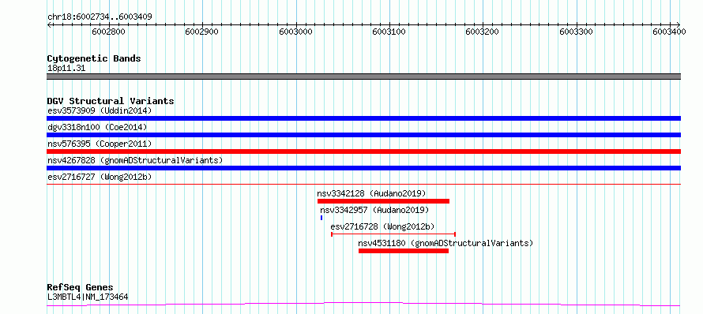Select the red nsv3342128 (Audano2019) bar
Image resolution: width=703 pixels, height=314 pixels.
point(383,201)
